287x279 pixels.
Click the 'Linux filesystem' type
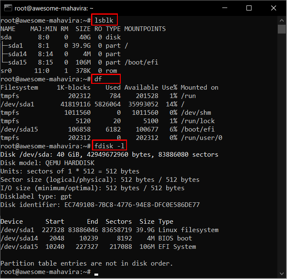coord(188,230)
